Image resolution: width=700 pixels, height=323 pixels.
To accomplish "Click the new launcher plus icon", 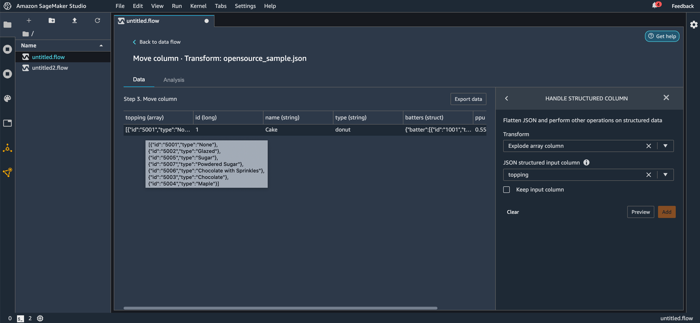I will tap(29, 20).
